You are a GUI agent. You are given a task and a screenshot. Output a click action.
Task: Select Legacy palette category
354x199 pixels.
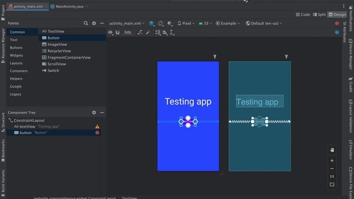15,95
